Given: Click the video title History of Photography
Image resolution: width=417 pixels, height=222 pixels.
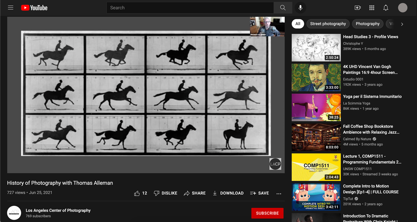Looking at the screenshot, I should click(x=60, y=183).
